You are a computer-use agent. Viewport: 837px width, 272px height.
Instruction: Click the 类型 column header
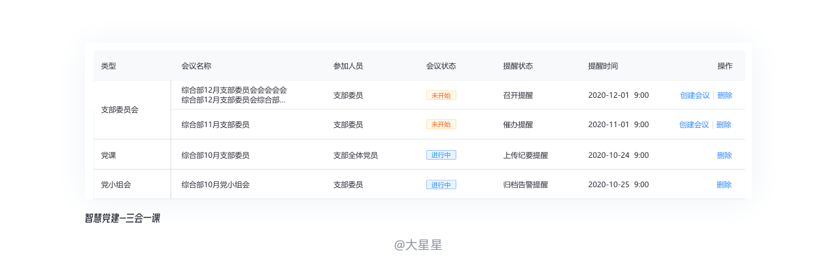[x=109, y=66]
